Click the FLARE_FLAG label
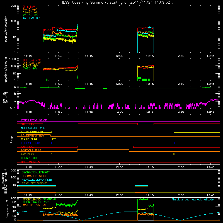Viewport: 223px width, 223px height. (29, 139)
